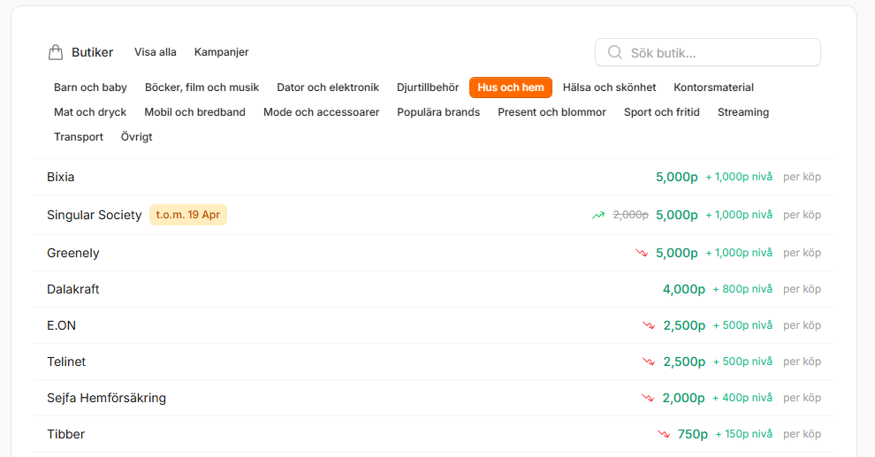This screenshot has width=875, height=457.
Task: Choose Mat och dryck category
Action: tap(90, 112)
